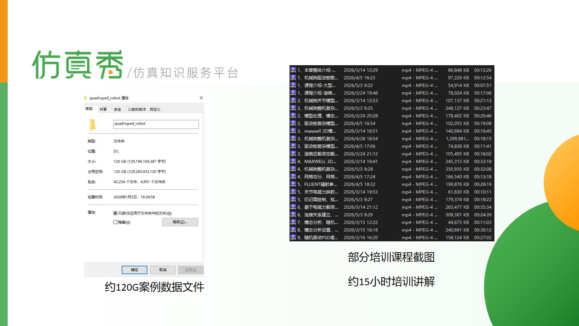
Task: Click the mp4 icon for 1、机械狗驱动板散
Action: (x=293, y=78)
